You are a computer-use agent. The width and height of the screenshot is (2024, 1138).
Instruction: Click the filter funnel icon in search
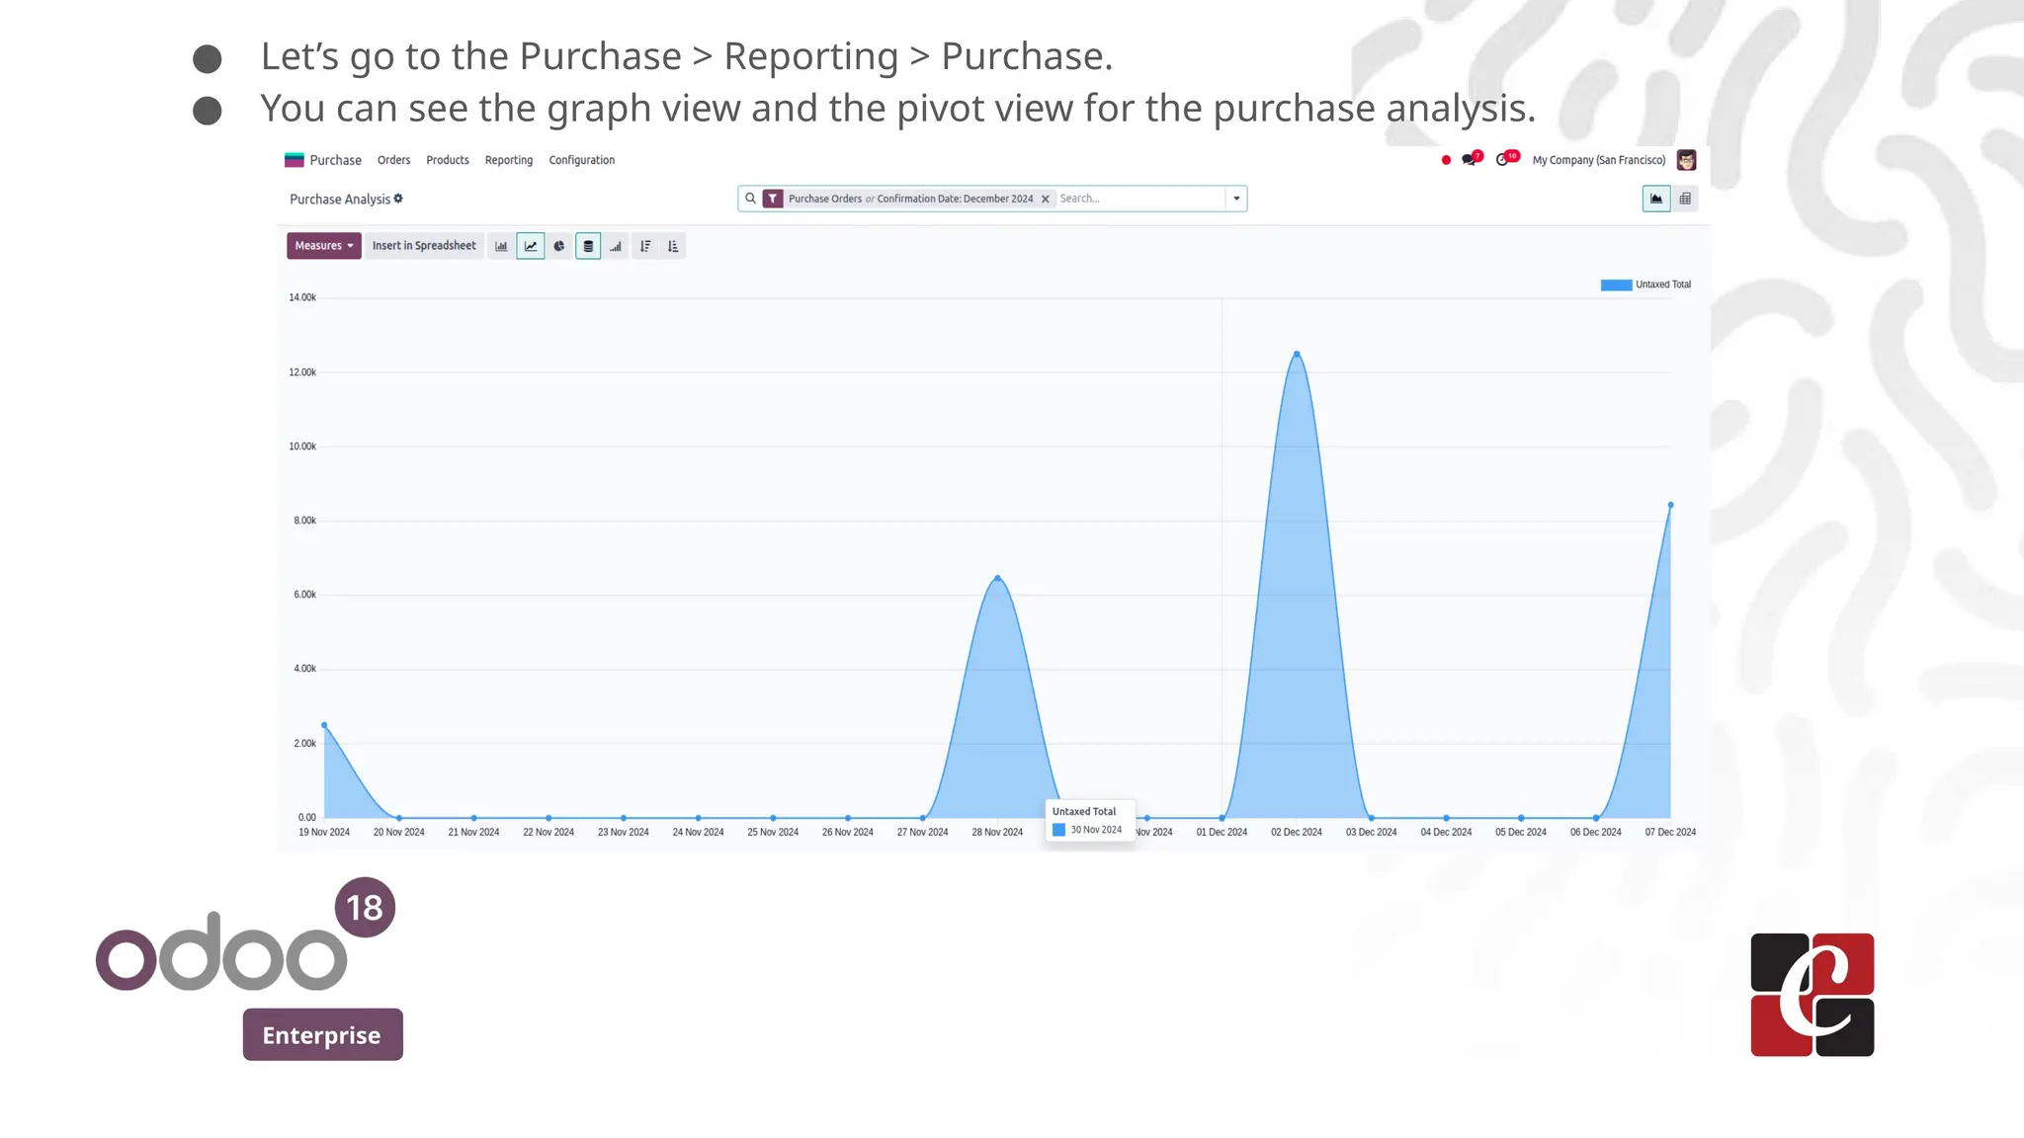pos(773,199)
